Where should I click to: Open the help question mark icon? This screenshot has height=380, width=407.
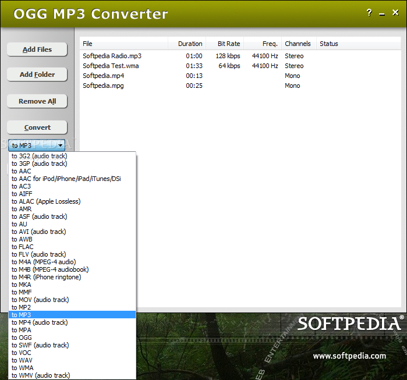click(x=369, y=12)
